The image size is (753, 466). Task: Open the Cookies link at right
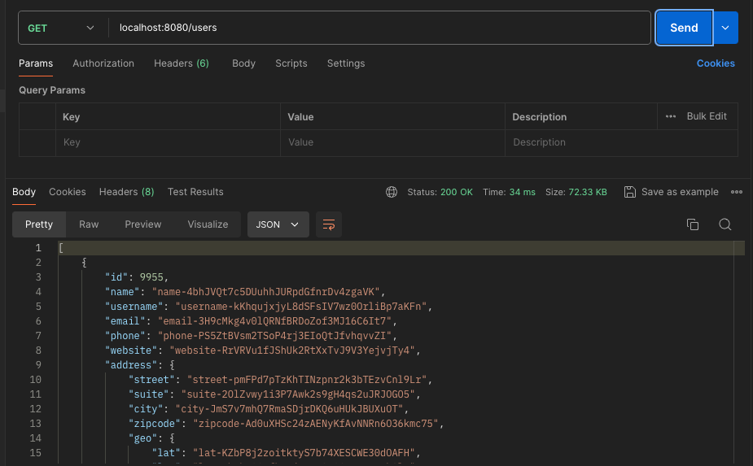pos(716,63)
